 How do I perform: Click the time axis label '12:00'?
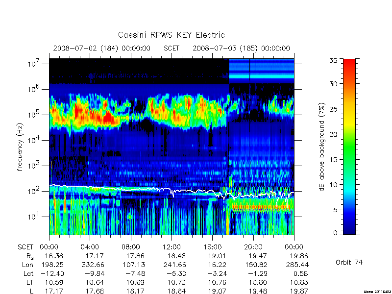pos(171,247)
